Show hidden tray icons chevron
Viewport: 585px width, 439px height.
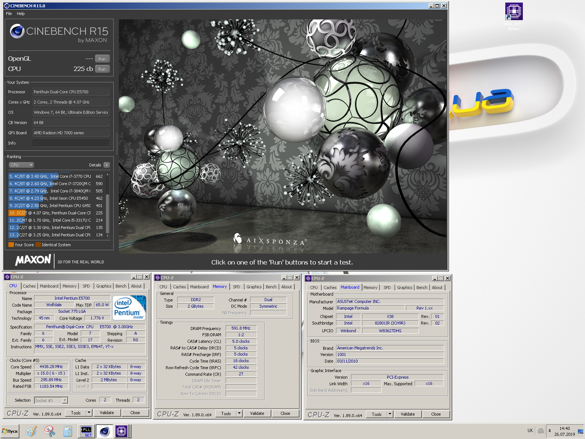click(x=550, y=431)
